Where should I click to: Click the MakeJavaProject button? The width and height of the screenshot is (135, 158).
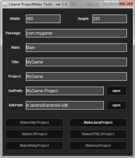tap(98, 123)
